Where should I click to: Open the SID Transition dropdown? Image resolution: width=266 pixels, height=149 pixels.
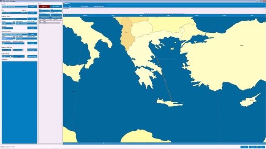(44, 14)
